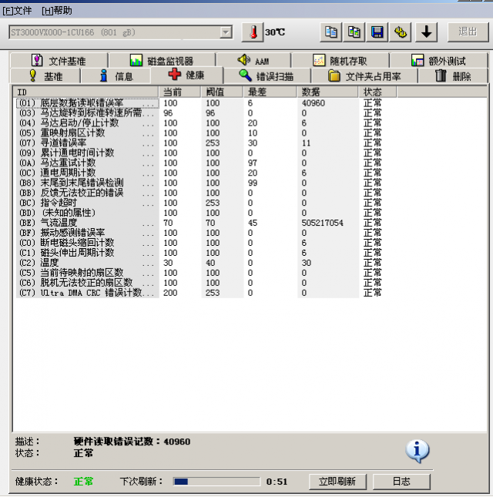This screenshot has height=497, width=493.
Task: Click the 阈值 column header
Action: coord(223,92)
